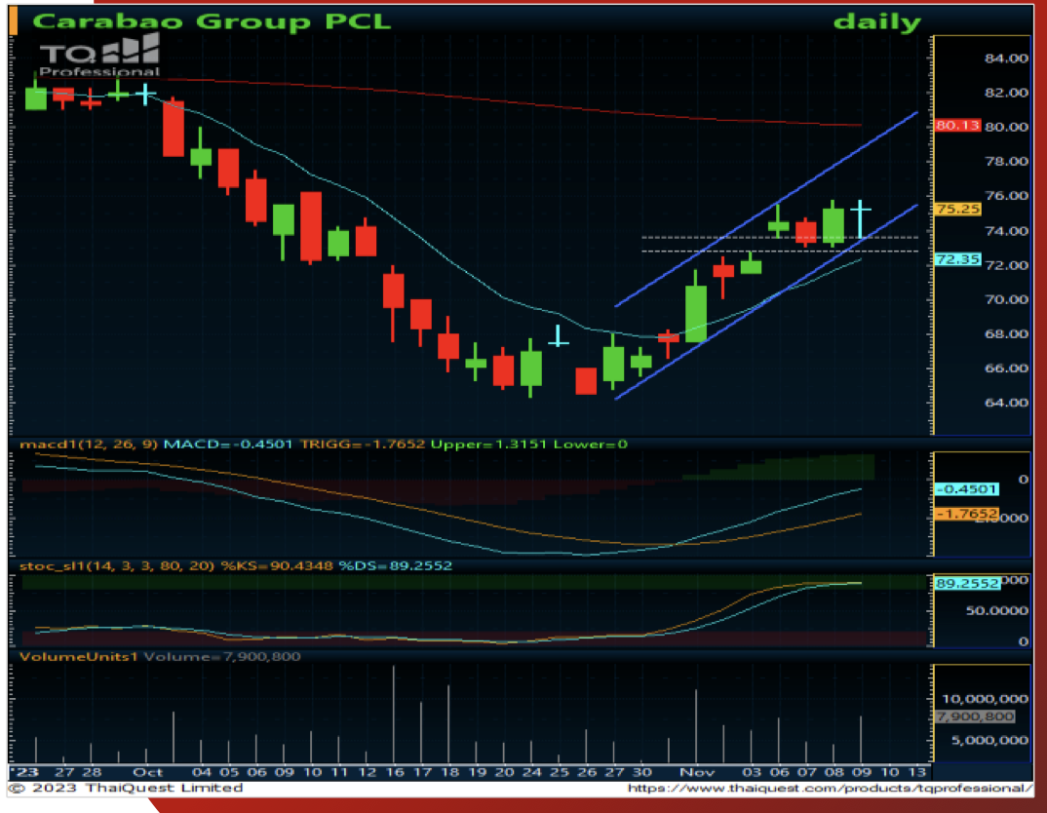The height and width of the screenshot is (813, 1047).
Task: Click the Oct month label on date axis
Action: 147,772
